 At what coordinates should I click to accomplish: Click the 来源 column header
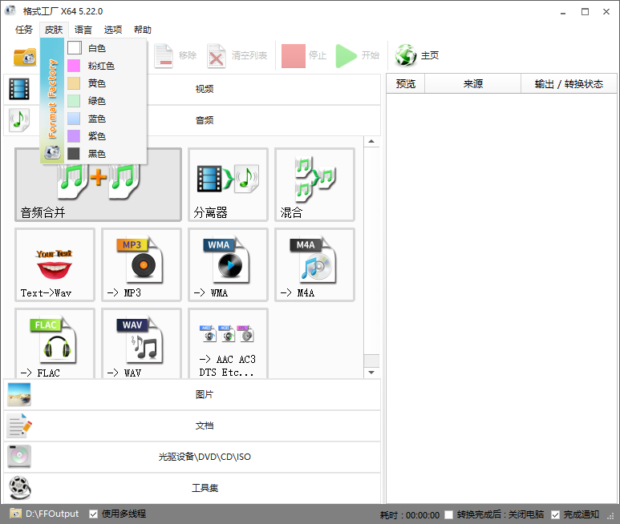coord(473,83)
